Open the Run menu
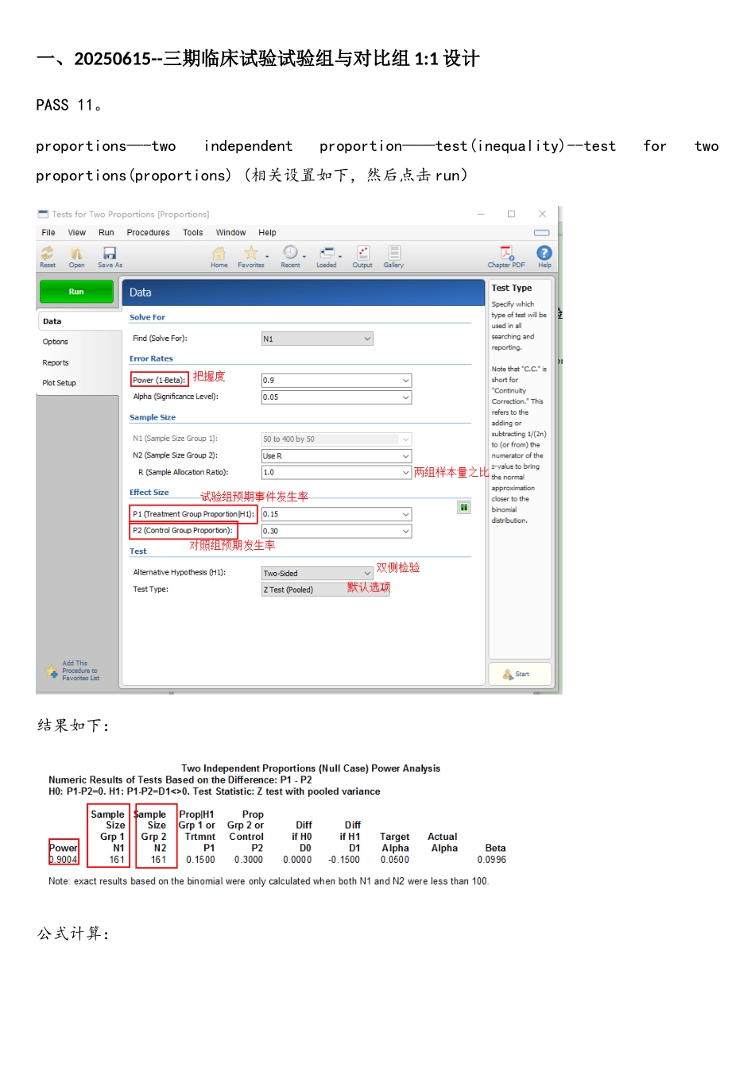The image size is (755, 1068). coord(106,233)
